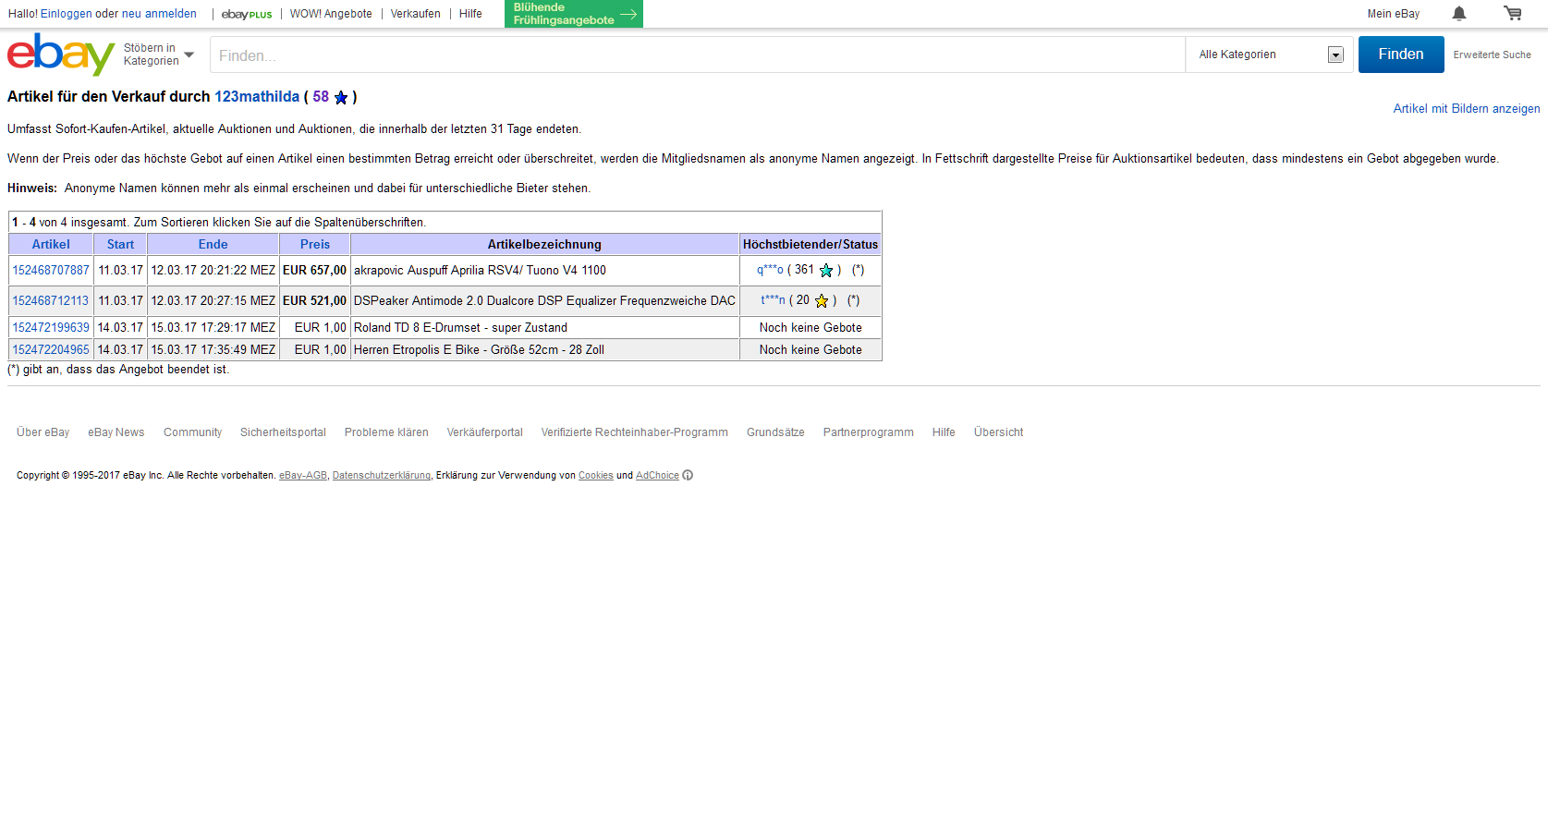Screen dimensions: 1548x839
Task: Click the Roland TD 8 E-Drumset title
Action: [x=460, y=328]
